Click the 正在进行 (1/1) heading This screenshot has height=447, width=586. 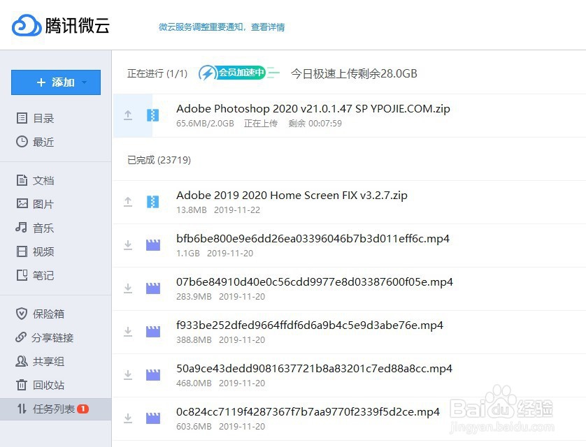pos(157,73)
